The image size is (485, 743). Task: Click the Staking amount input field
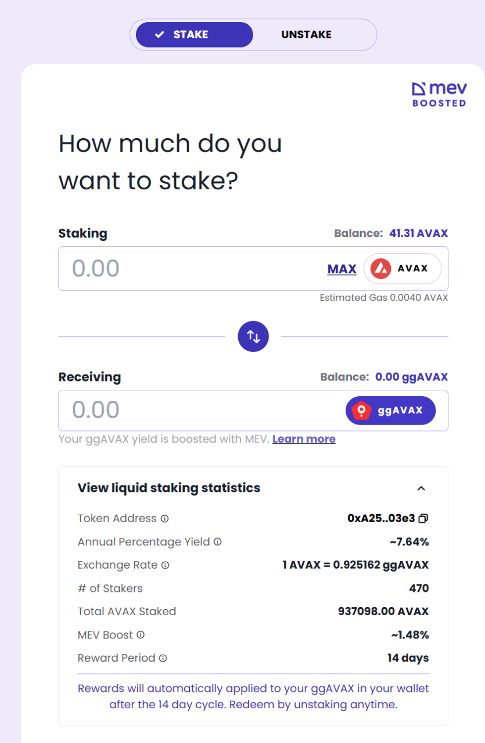click(x=188, y=268)
